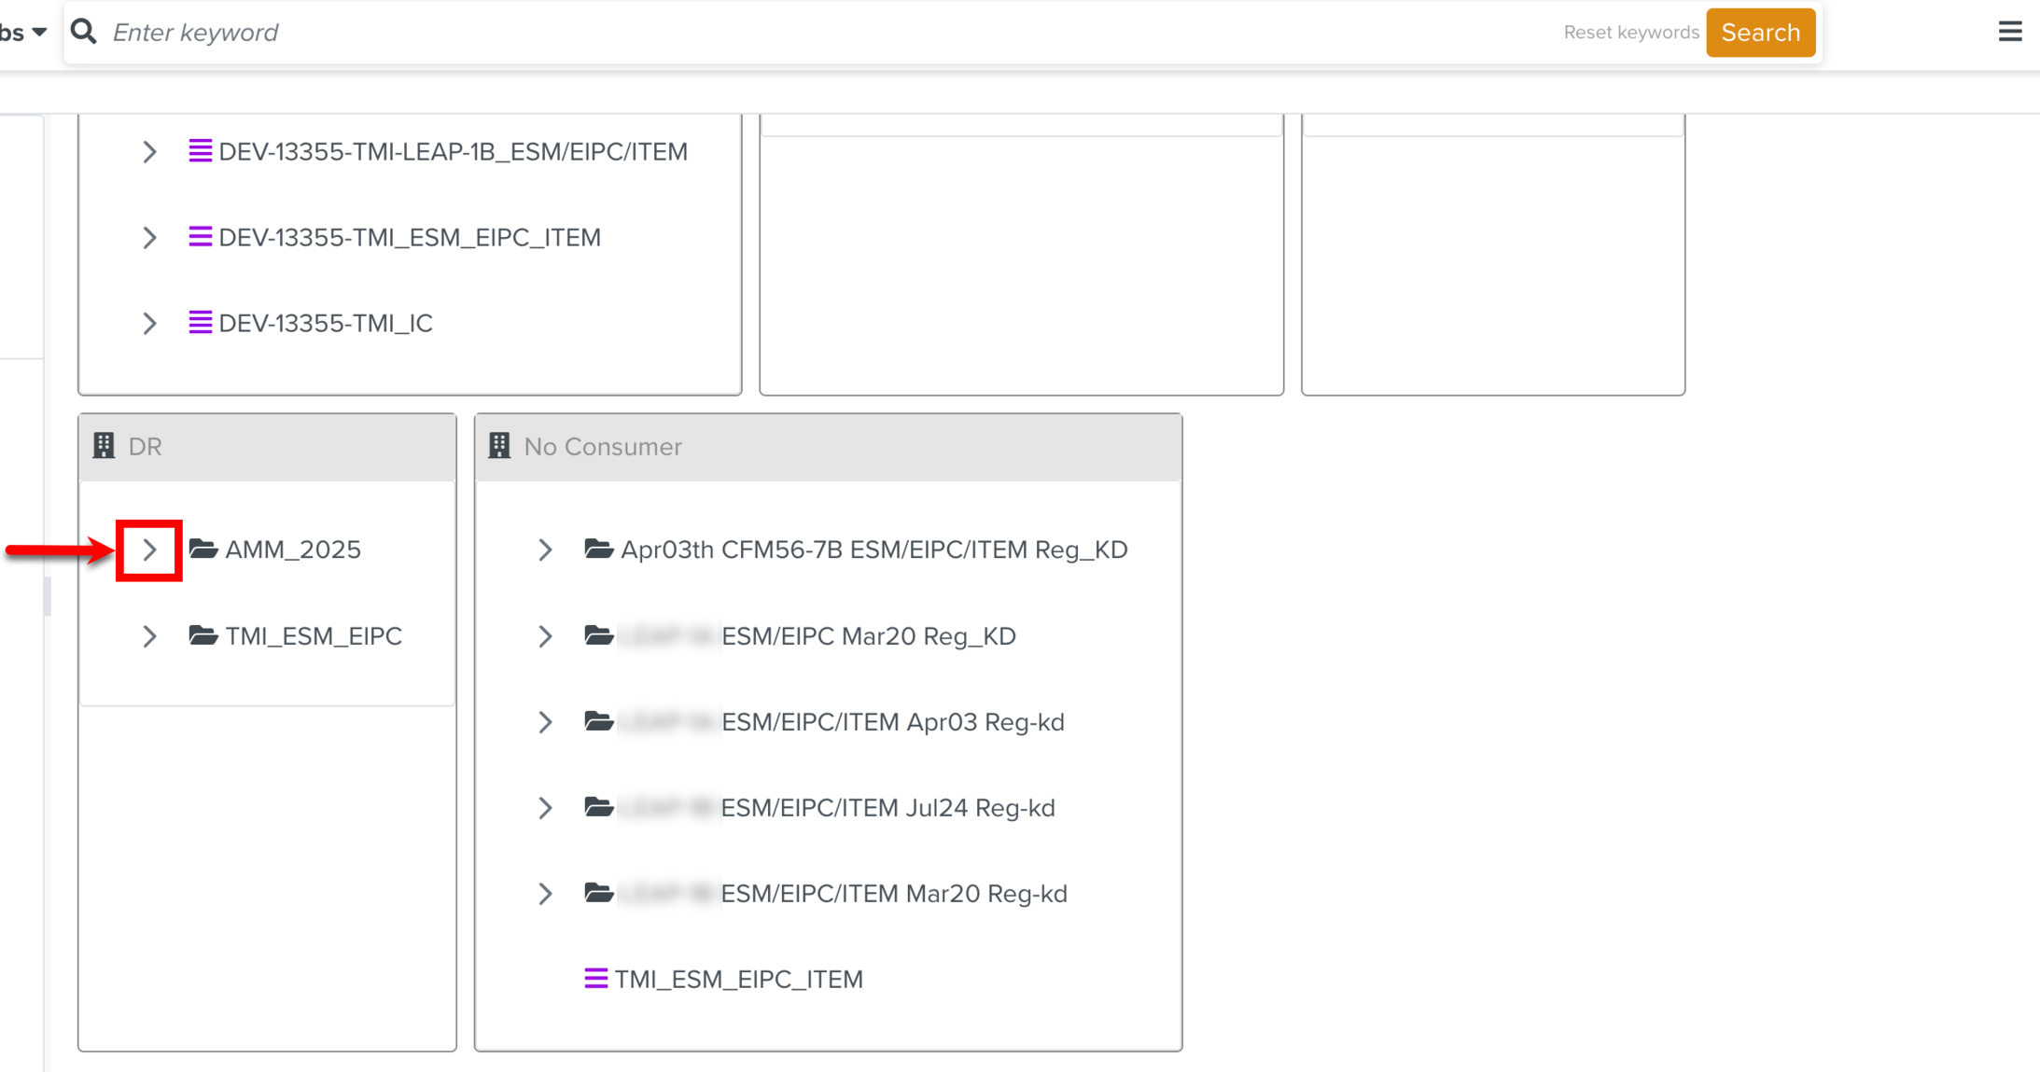Click the TMI_ESM_EIPC folder icon
Viewport: 2040px width, 1072px height.
pos(203,635)
